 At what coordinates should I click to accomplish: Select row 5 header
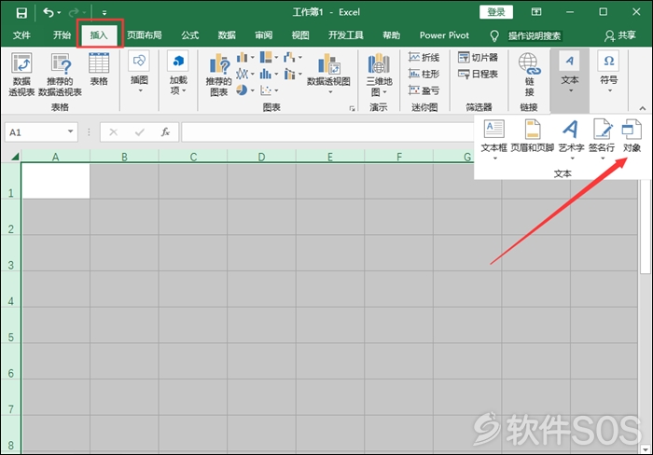tap(11, 325)
